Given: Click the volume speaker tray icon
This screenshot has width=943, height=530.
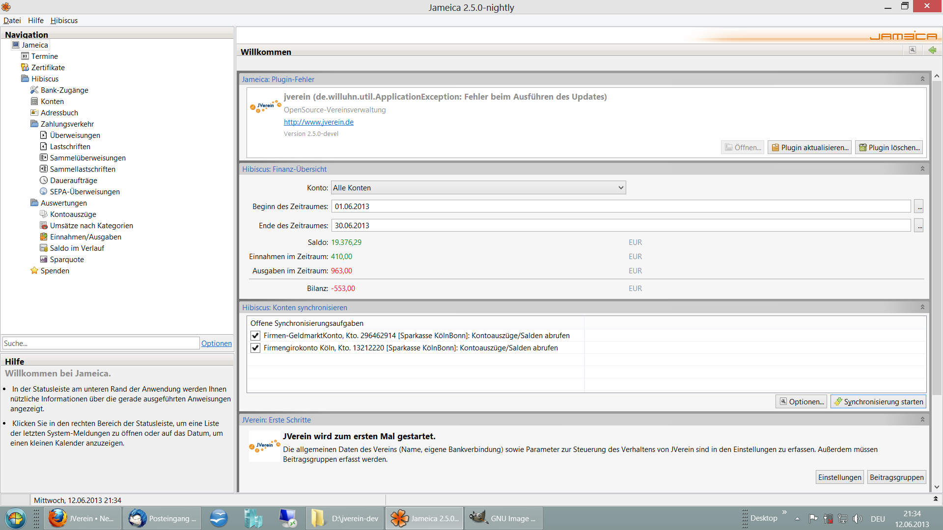Looking at the screenshot, I should click(858, 518).
